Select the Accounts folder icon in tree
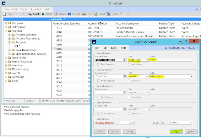Screen dimensions: 201x138 [x=13, y=42]
